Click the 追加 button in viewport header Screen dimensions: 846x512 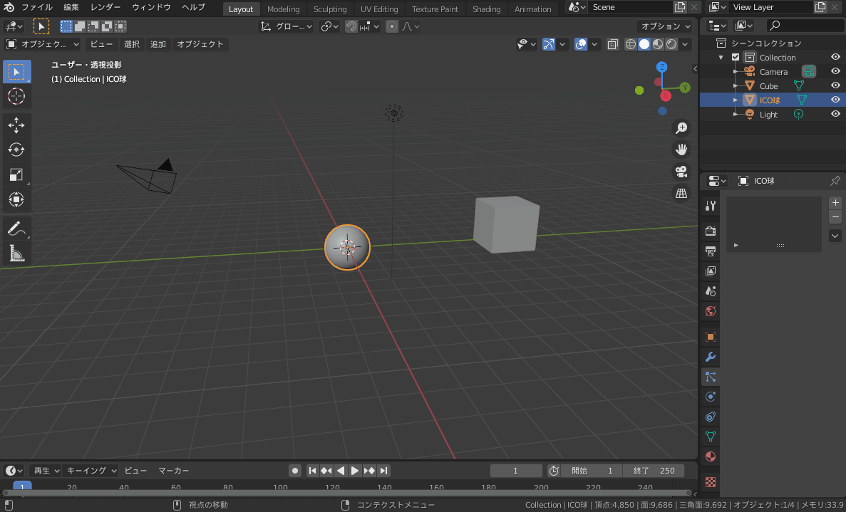tap(158, 44)
